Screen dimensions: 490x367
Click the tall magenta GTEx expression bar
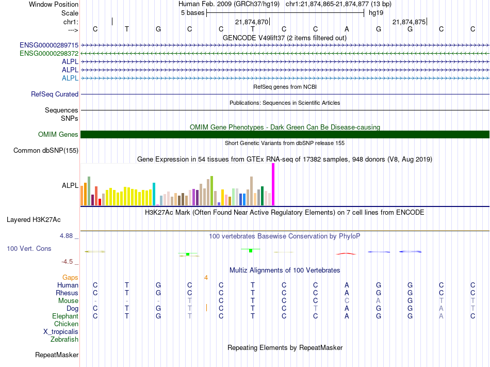273,184
